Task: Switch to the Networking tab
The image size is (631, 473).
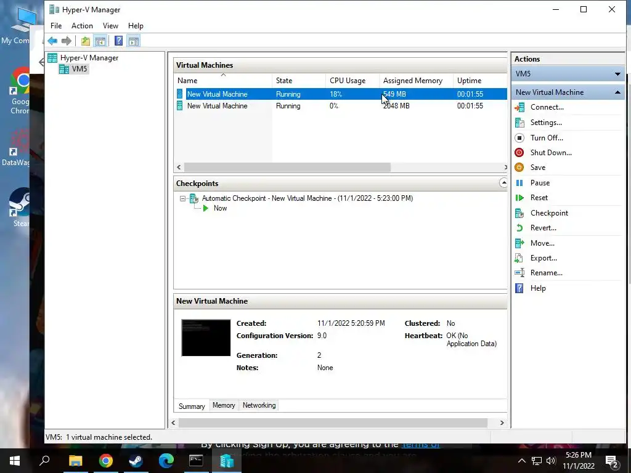Action: pyautogui.click(x=259, y=405)
